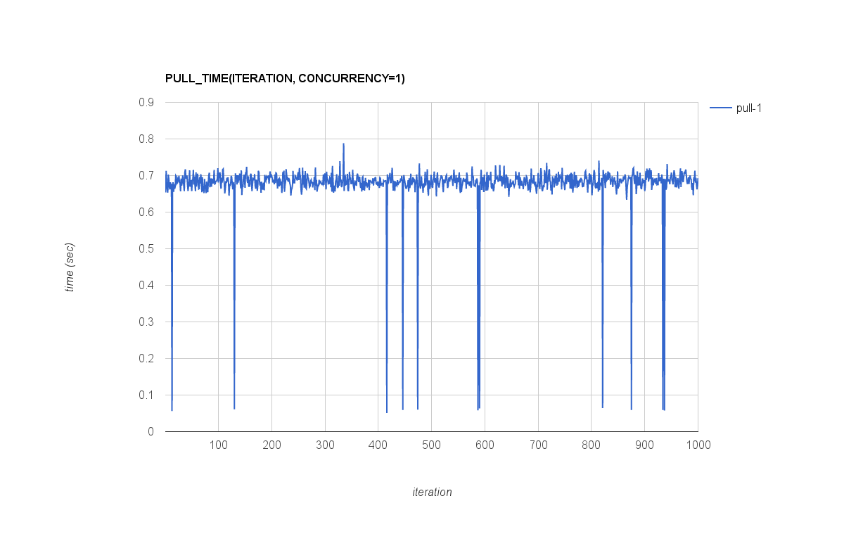863x534 pixels.
Task: Click the 0.9 y-axis tick label
Action: coord(146,103)
